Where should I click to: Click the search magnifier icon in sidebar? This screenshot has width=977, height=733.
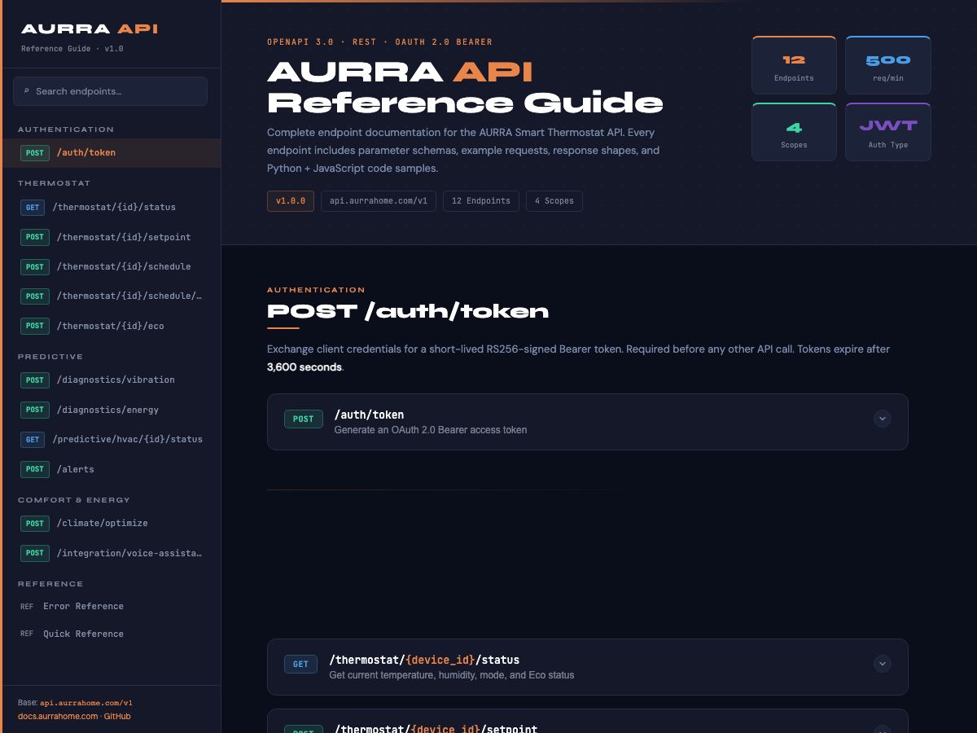point(27,91)
